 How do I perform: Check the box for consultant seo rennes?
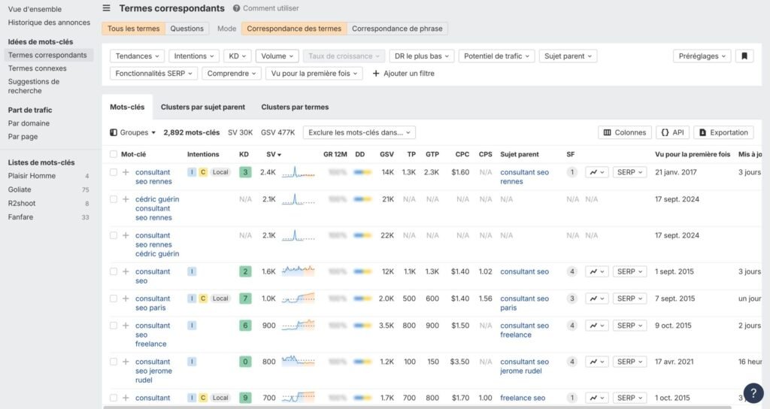[x=114, y=172]
